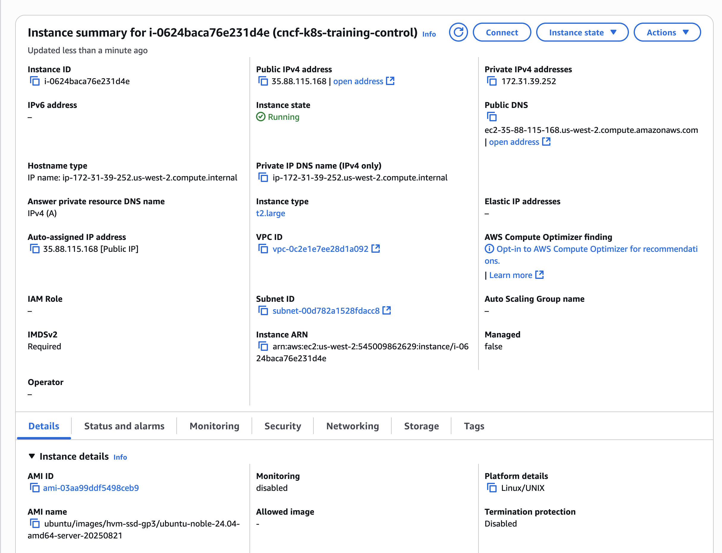Copy the private IPv4 address
Image resolution: width=722 pixels, height=553 pixels.
click(492, 81)
